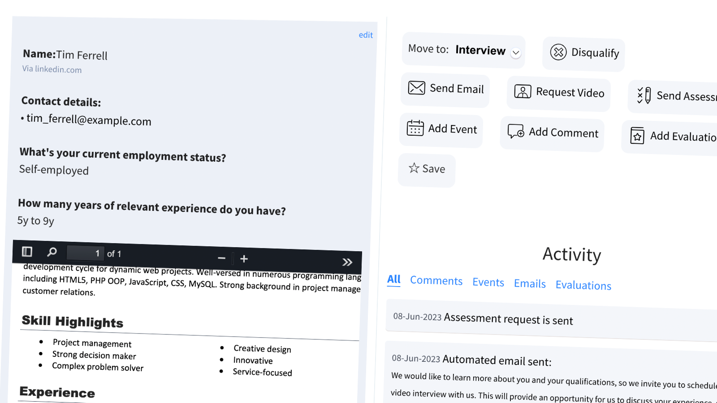The height and width of the screenshot is (403, 717).
Task: Click the tim_ferrell@example.com email text
Action: (x=89, y=120)
